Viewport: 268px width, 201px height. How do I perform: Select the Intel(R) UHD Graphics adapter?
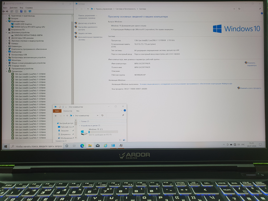click(x=23, y=24)
